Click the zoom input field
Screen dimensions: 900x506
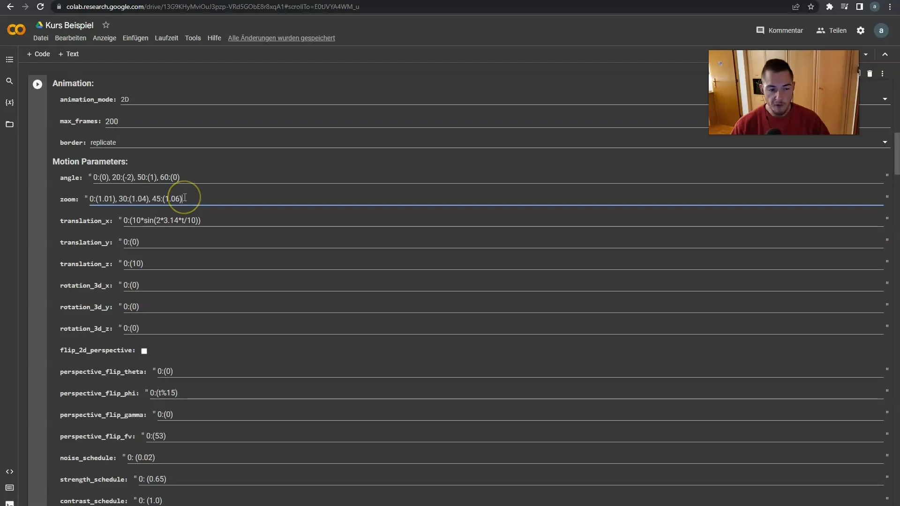[x=486, y=199]
